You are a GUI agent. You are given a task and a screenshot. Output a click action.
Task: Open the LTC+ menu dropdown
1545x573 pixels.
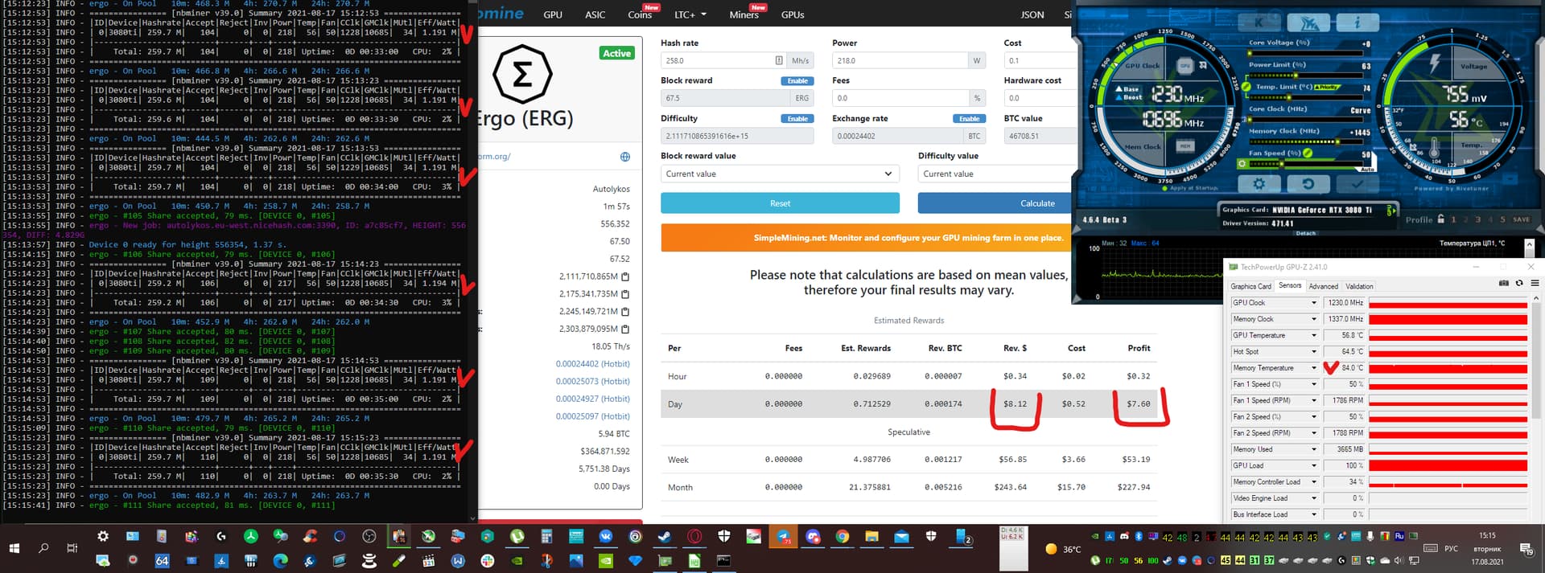(x=690, y=14)
